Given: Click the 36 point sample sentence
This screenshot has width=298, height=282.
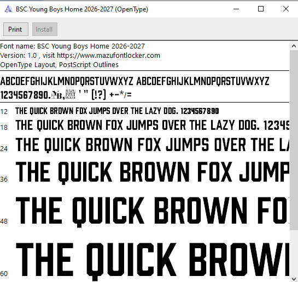Looking at the screenshot, I should coord(153,172).
